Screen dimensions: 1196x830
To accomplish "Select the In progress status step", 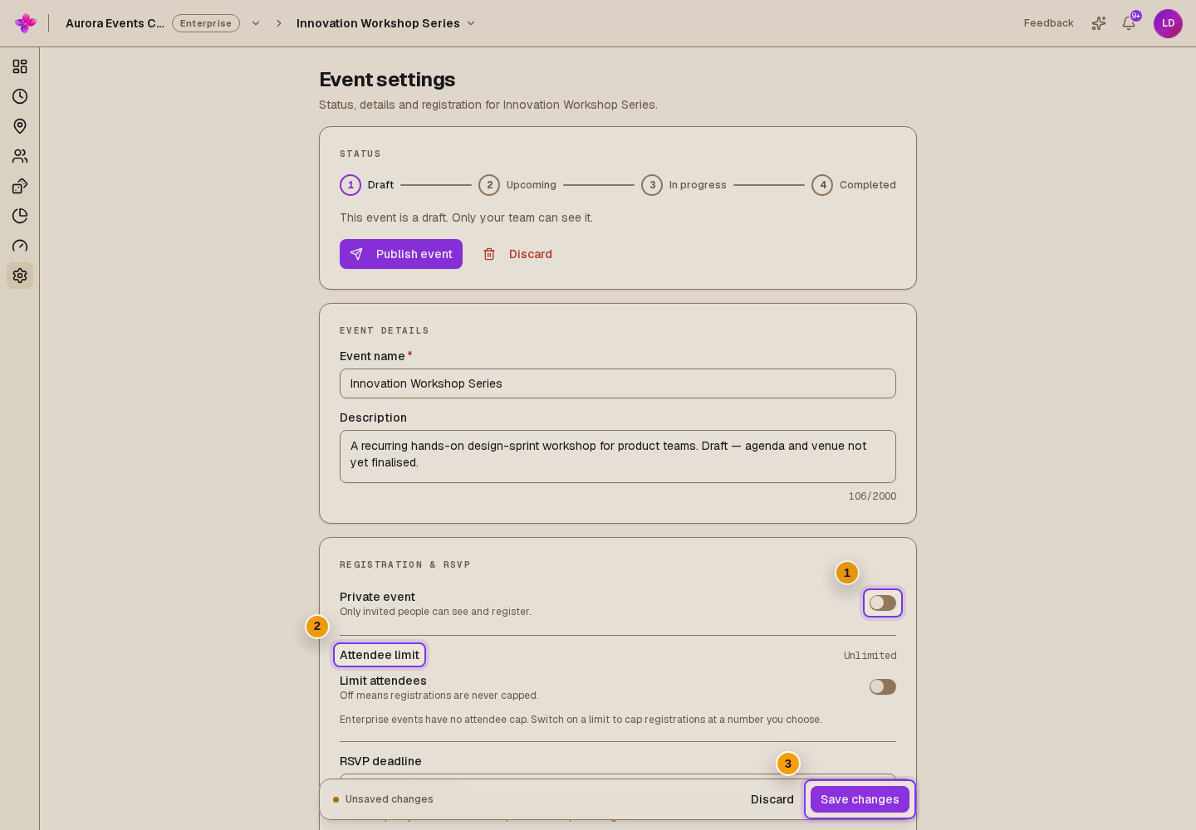I will [684, 185].
